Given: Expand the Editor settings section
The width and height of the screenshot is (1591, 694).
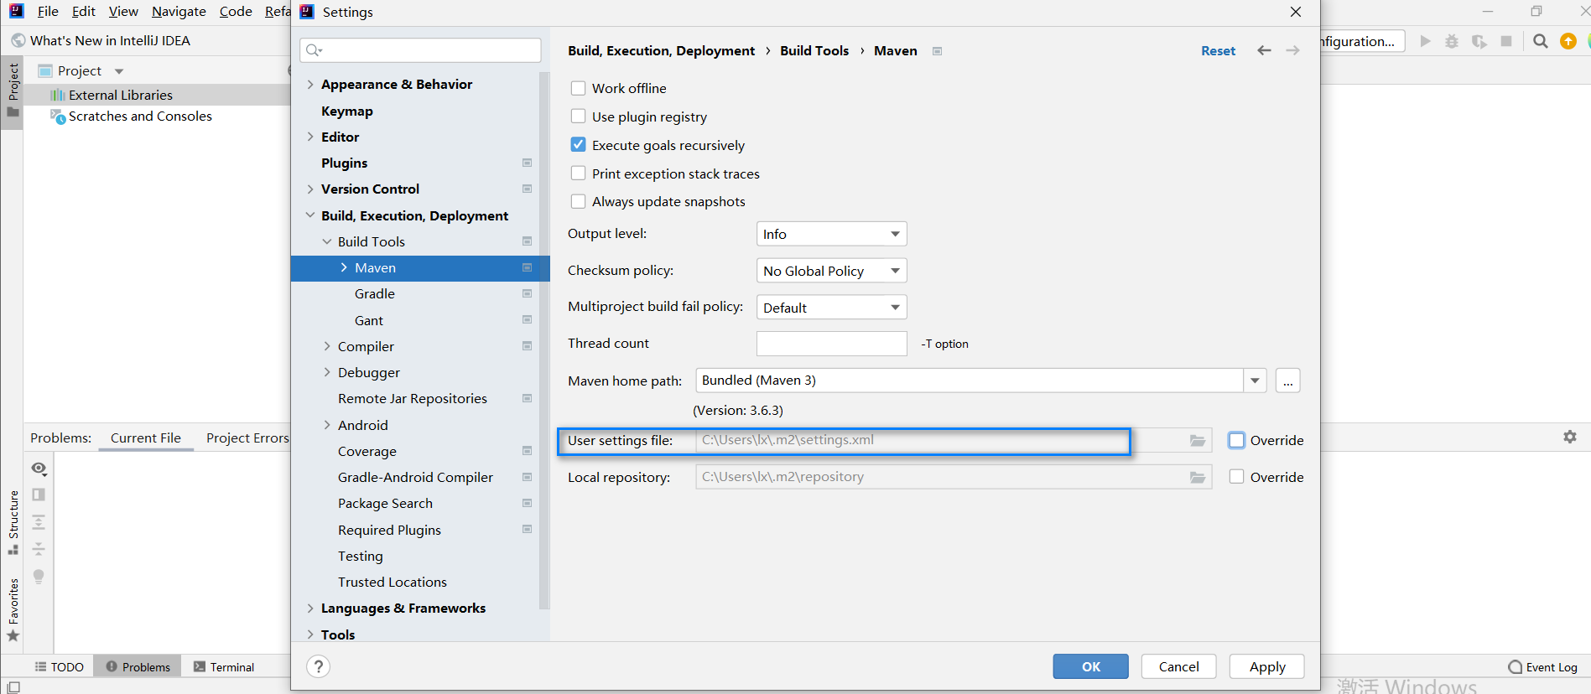Looking at the screenshot, I should click(x=310, y=137).
